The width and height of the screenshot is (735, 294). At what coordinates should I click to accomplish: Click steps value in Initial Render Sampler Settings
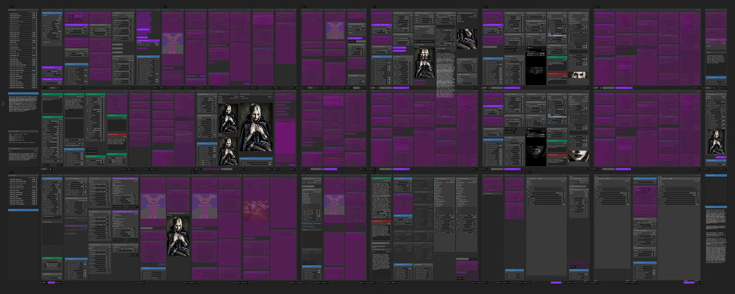[x=207, y=102]
